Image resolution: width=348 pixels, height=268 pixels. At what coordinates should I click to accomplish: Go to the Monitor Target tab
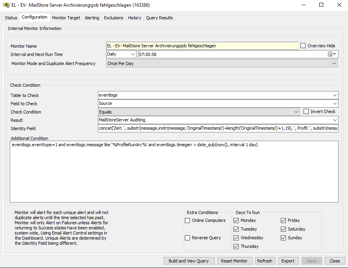(x=66, y=18)
